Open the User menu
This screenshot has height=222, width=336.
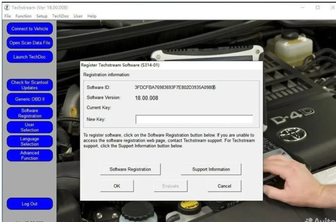(78, 16)
